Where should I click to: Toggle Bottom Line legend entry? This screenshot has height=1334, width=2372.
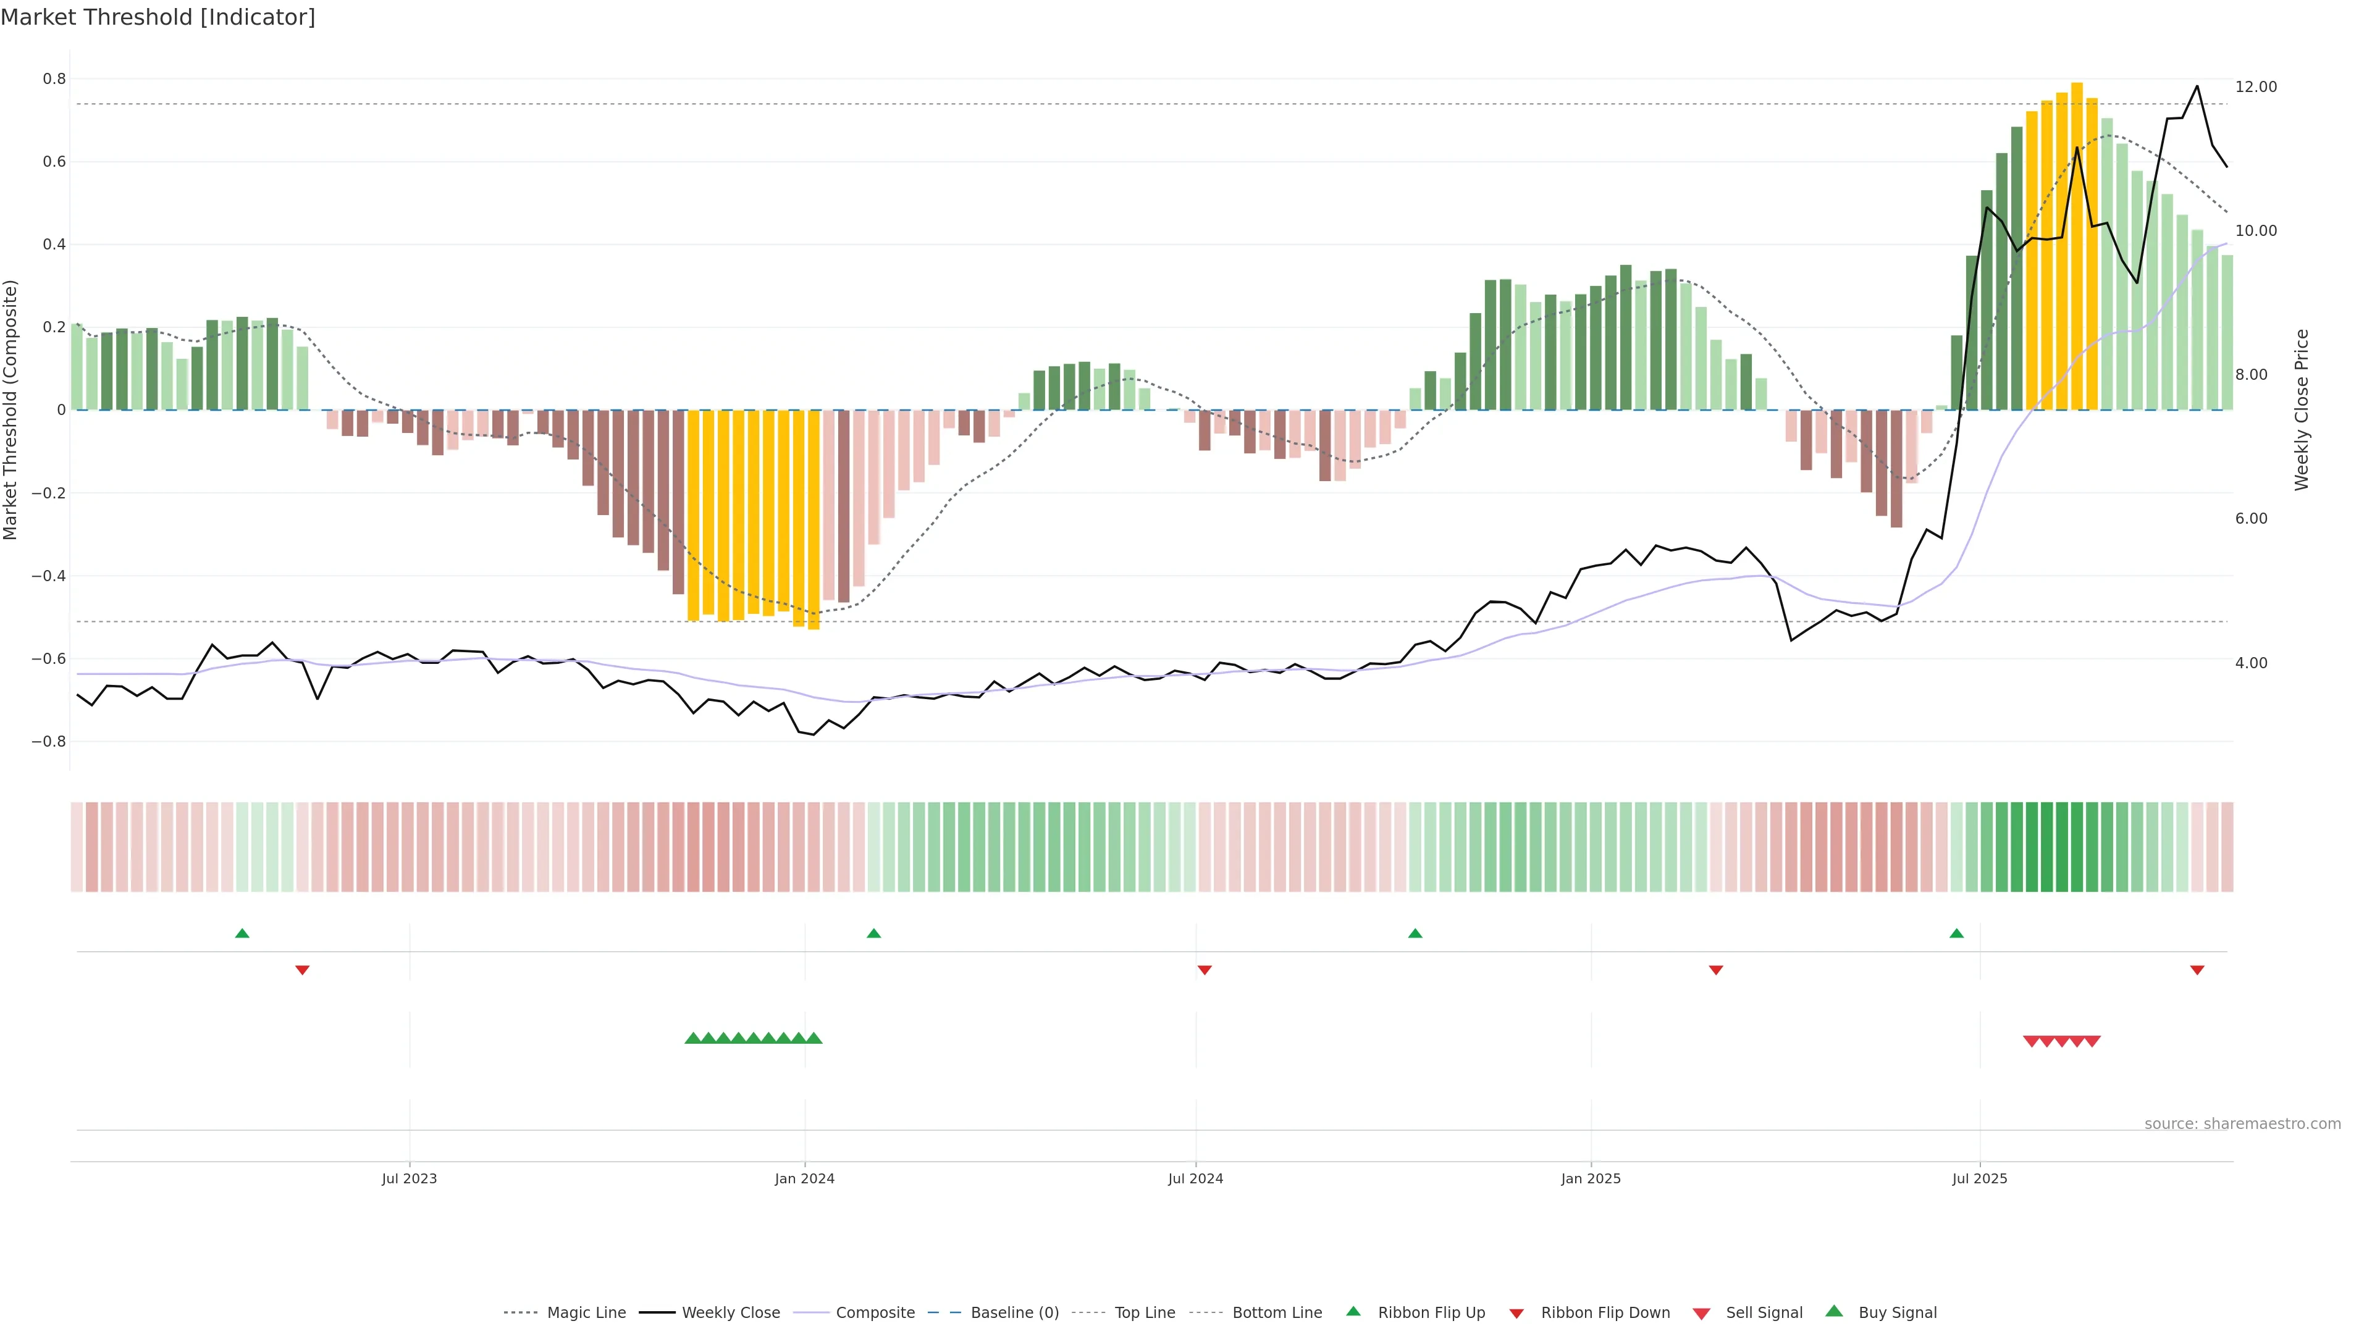pos(1276,1313)
